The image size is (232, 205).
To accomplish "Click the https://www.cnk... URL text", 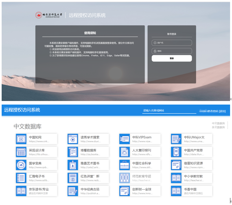I will point(39,141).
